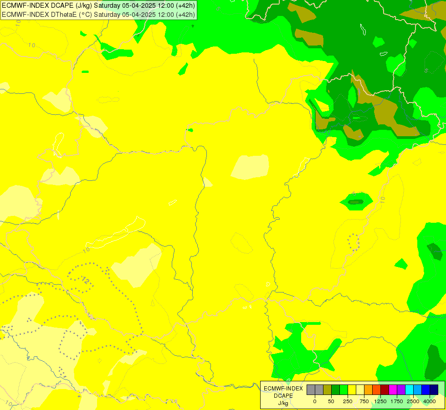This screenshot has width=446, height=410.
Task: Click the '12' contour label on the map
Action: click(x=85, y=280)
